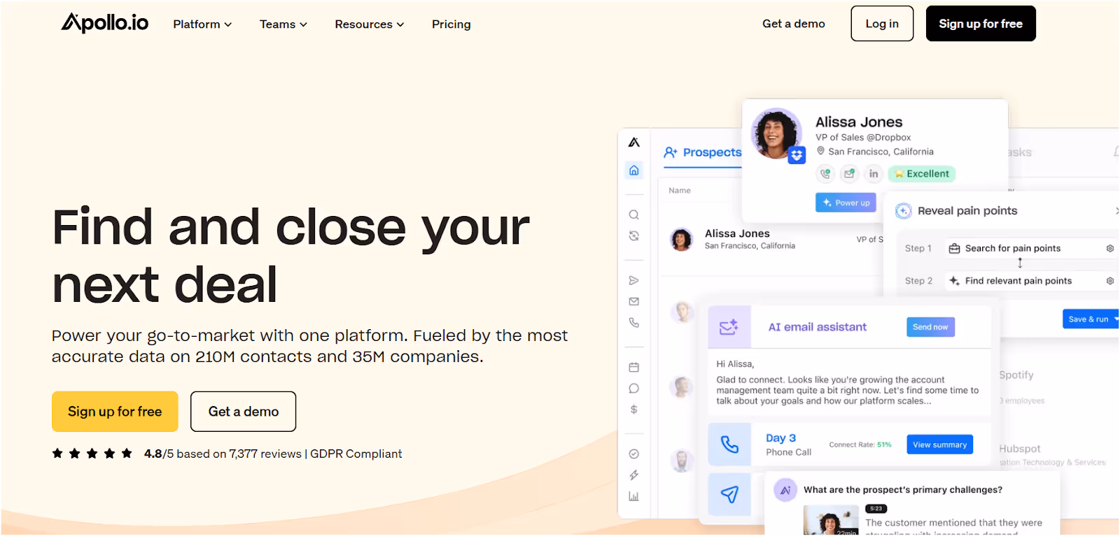Click the Save & run button
The height and width of the screenshot is (536, 1120).
(1091, 319)
